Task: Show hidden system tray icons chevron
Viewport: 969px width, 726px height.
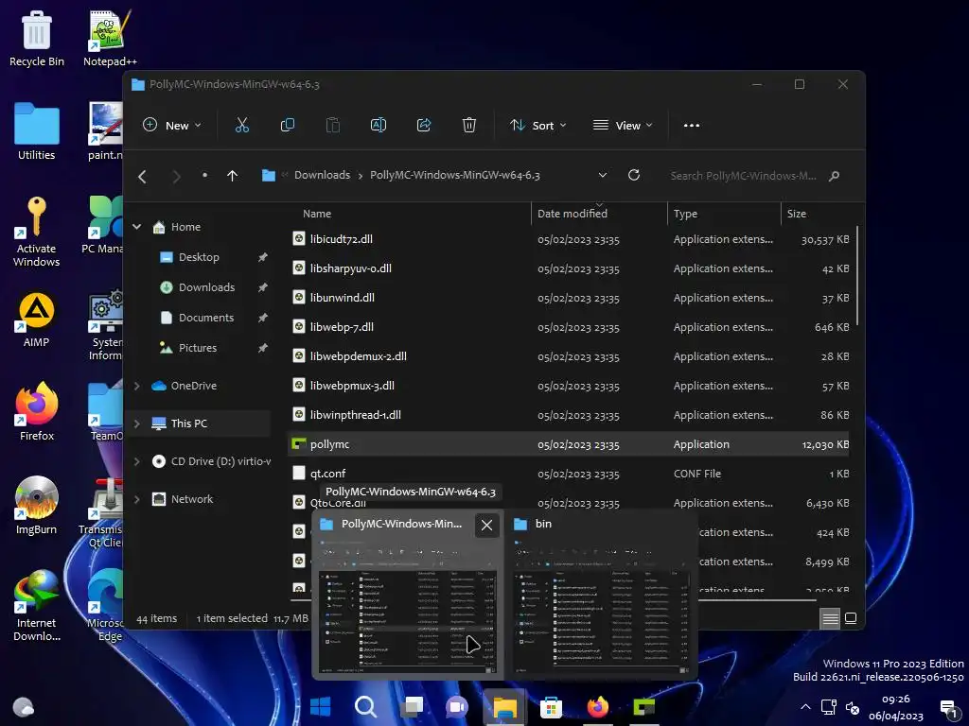Action: 805,707
